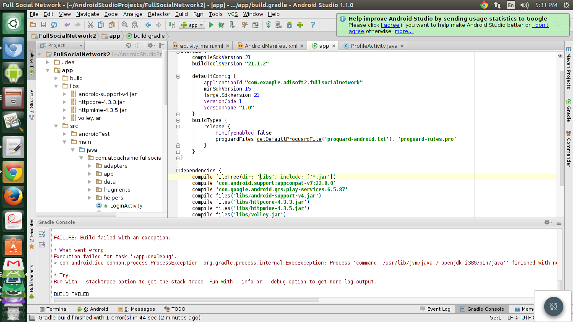The image size is (573, 322).
Task: Select LoginActivity in project tree
Action: click(x=126, y=205)
